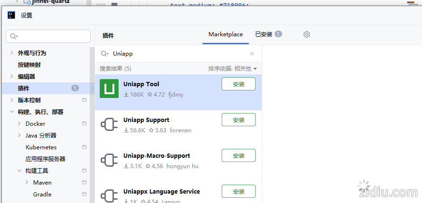
Task: Install the Uniappx Language Service plugin
Action: pyautogui.click(x=239, y=191)
